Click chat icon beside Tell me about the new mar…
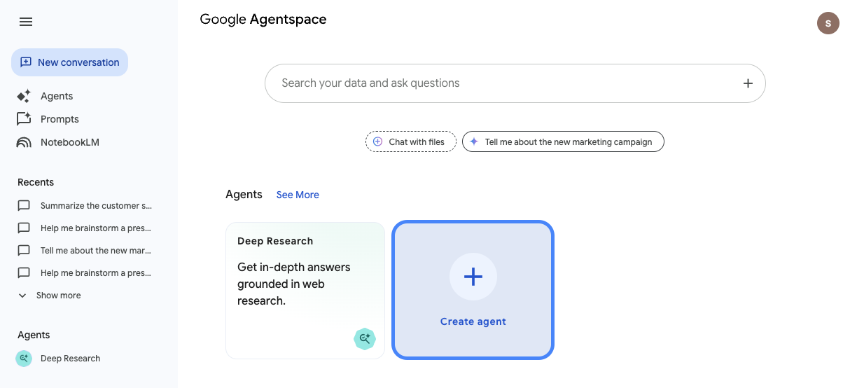 tap(24, 251)
